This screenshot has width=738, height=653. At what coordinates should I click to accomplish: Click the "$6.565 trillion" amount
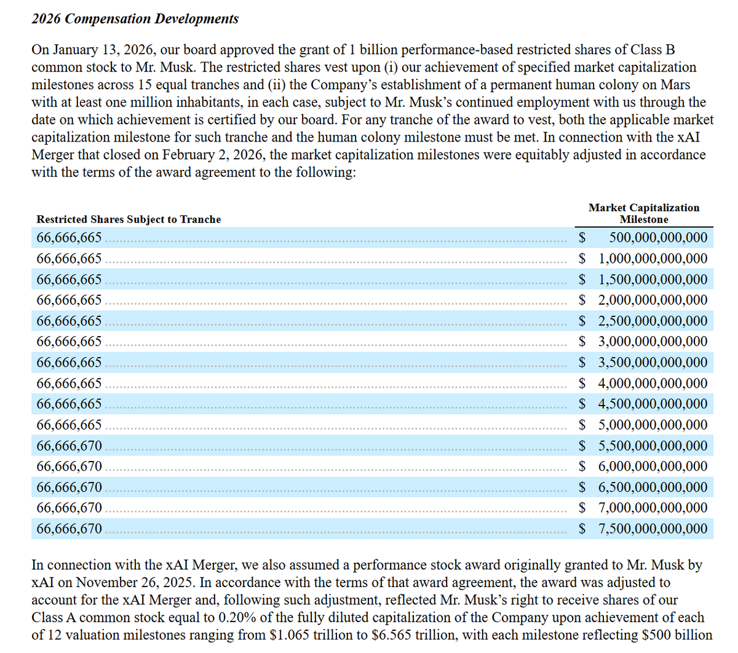413,635
